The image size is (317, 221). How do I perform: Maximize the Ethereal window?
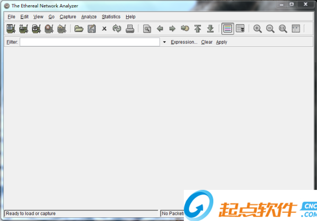(x=292, y=4)
